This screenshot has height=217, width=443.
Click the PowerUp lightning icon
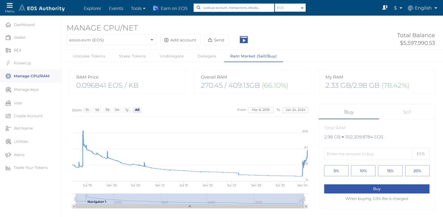tap(8, 63)
